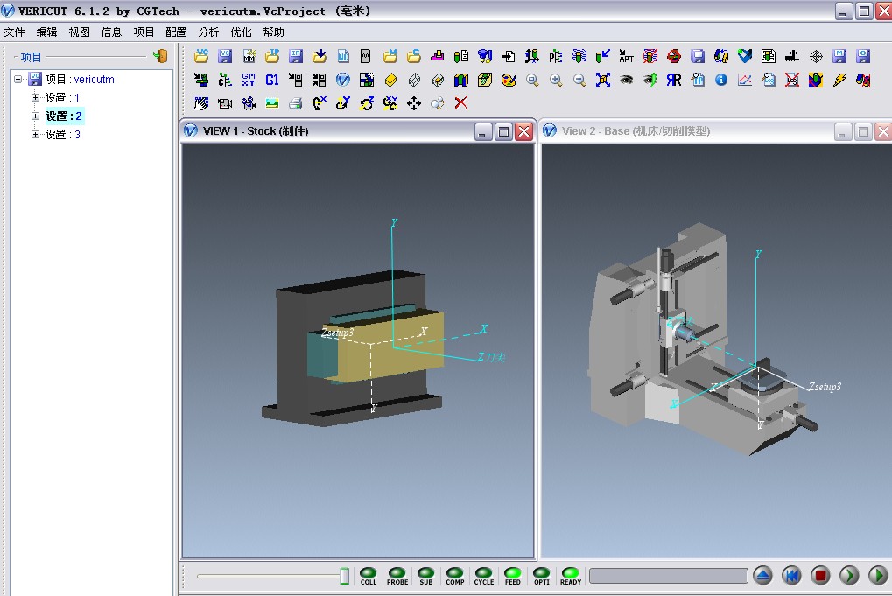
Task: Click the reverse RR icon
Action: (673, 80)
